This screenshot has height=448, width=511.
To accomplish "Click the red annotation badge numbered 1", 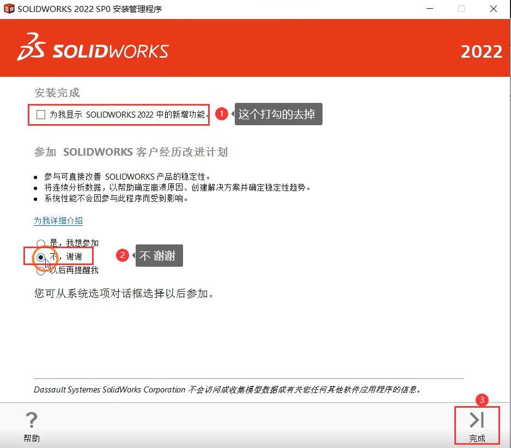I will click(x=221, y=114).
